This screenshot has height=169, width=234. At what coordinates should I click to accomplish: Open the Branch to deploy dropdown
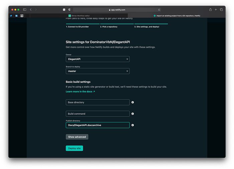[98, 71]
